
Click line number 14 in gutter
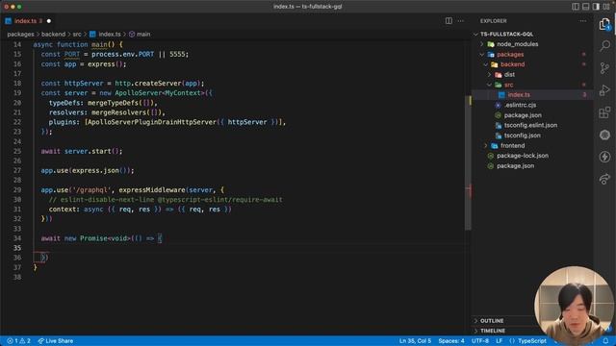click(17, 45)
